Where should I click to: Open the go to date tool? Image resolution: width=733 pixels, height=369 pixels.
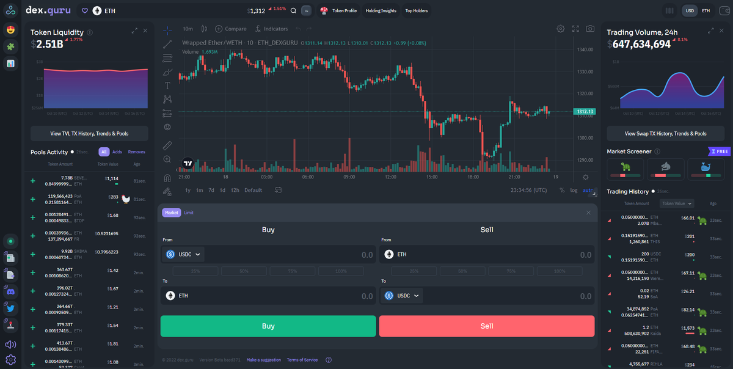[x=279, y=190]
